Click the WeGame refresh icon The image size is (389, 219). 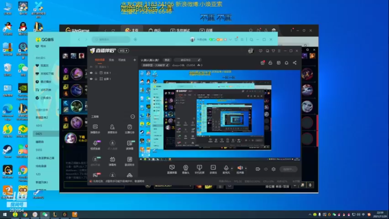click(x=113, y=30)
